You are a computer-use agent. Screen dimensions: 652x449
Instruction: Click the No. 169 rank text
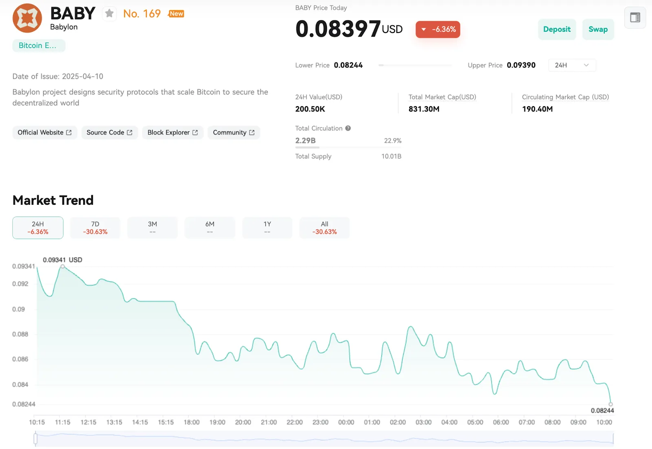coord(142,14)
